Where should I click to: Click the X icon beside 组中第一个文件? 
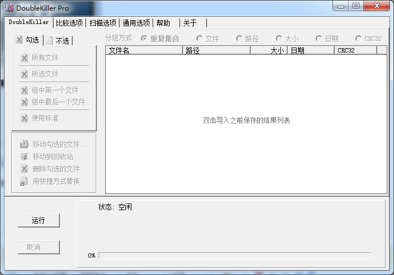[x=24, y=90]
